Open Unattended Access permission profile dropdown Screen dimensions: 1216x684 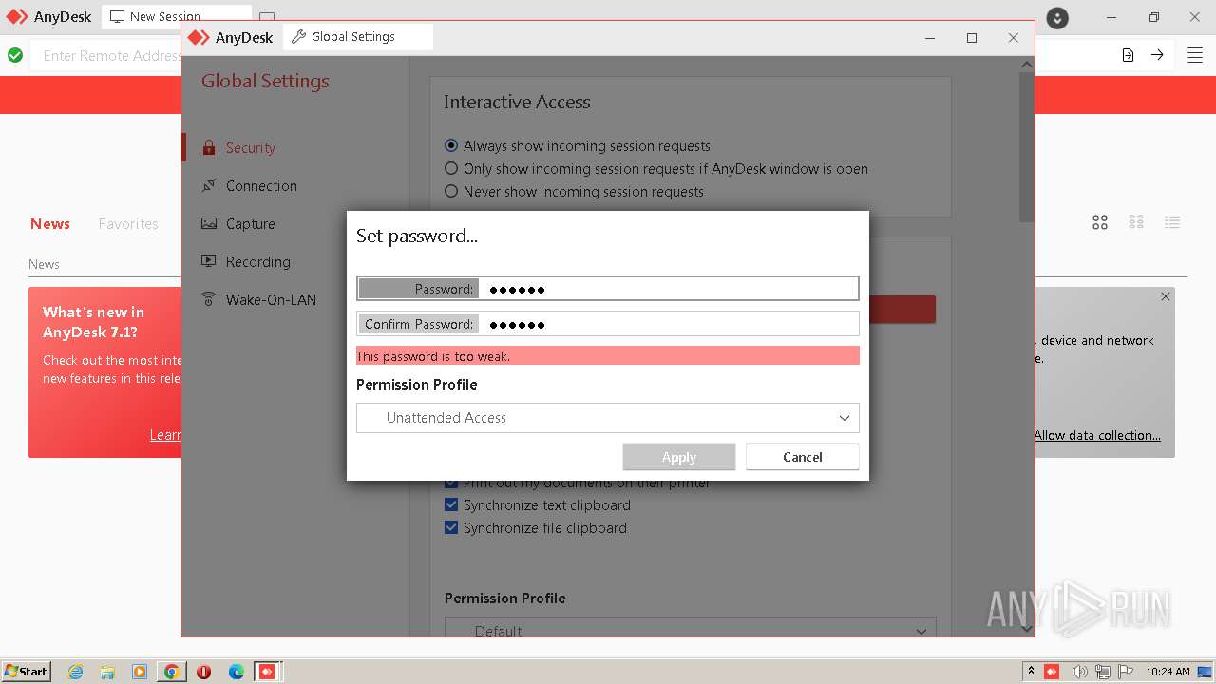coord(608,418)
